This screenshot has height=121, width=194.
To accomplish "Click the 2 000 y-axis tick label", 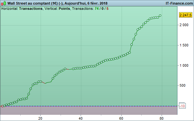I will [x=184, y=25].
